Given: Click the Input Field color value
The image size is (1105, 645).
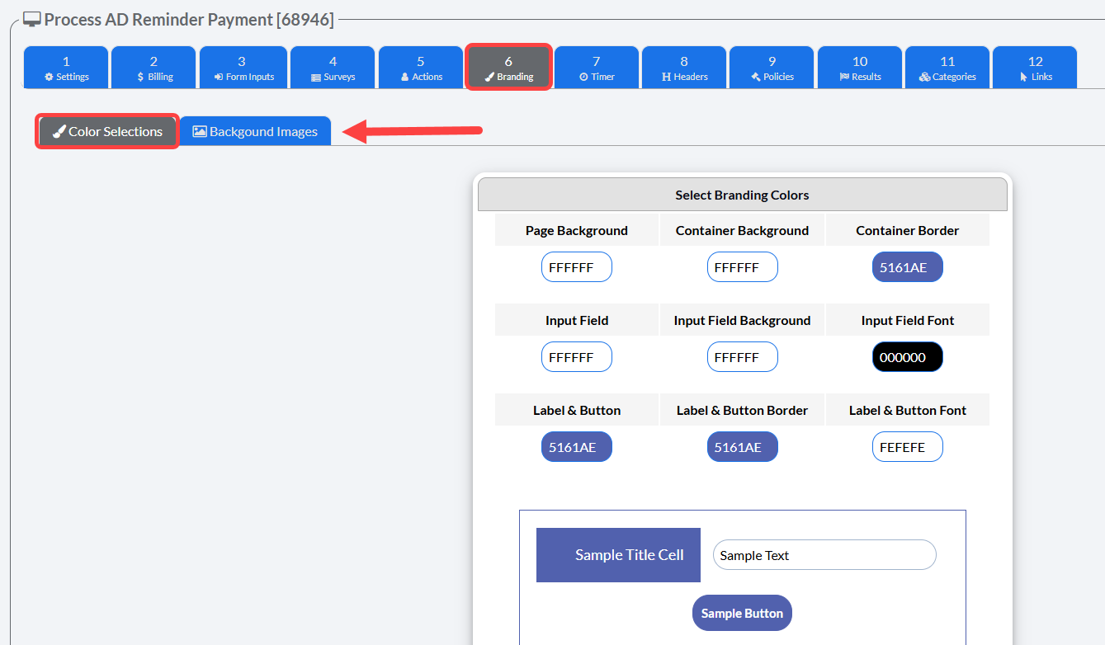Looking at the screenshot, I should click(x=577, y=357).
